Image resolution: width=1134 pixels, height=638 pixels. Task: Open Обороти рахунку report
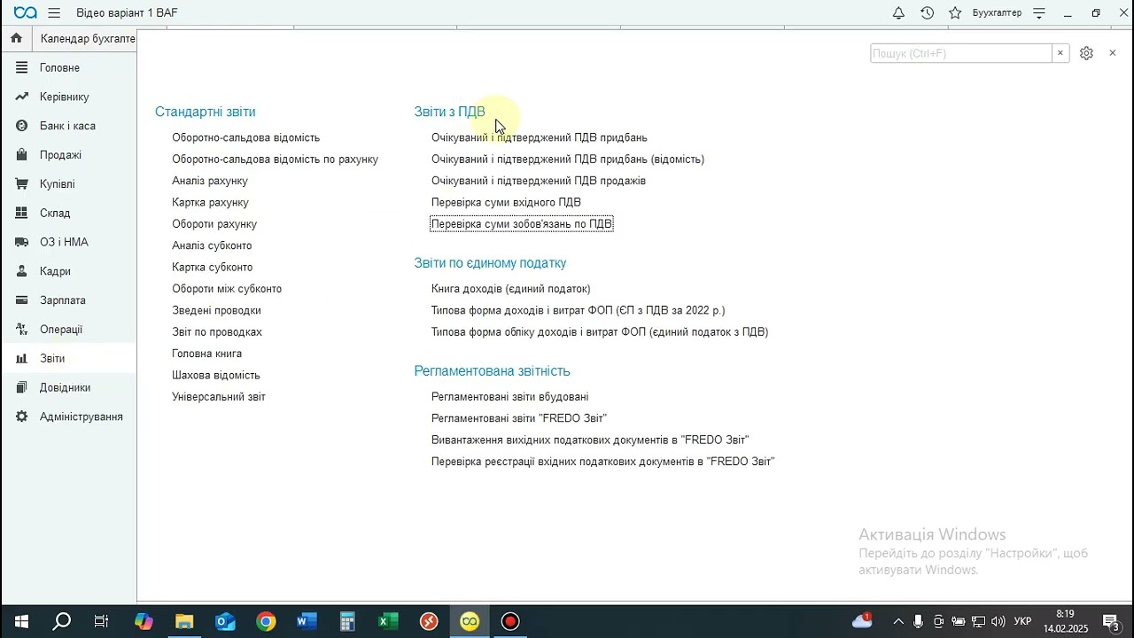(x=214, y=224)
